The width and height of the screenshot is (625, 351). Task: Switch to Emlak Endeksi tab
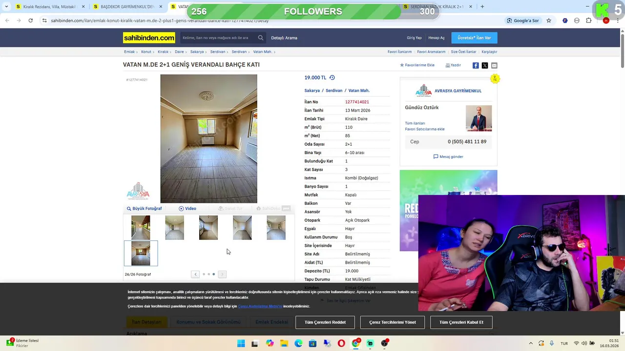pyautogui.click(x=271, y=322)
